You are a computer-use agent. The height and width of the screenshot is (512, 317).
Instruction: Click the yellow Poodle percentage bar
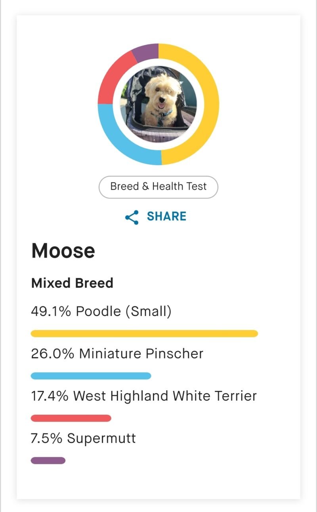[144, 333]
